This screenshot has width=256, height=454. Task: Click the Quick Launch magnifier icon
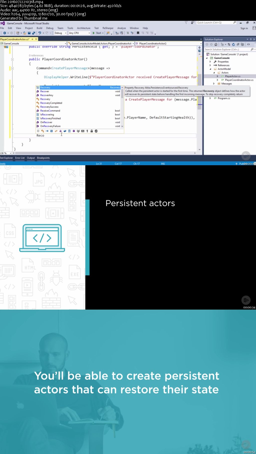pos(234,23)
